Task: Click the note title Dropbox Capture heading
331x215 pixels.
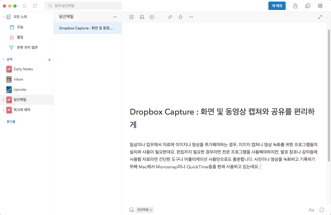Action: pyautogui.click(x=222, y=118)
